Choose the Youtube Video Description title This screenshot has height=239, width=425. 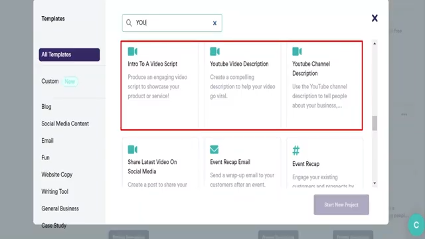[x=239, y=64]
